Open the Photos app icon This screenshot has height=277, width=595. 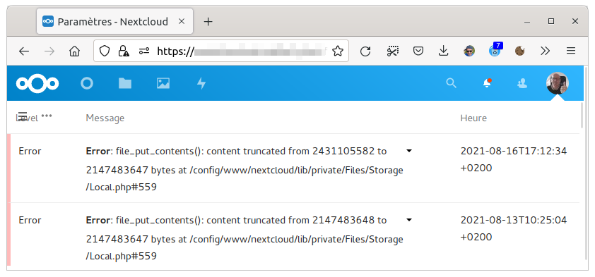click(163, 83)
